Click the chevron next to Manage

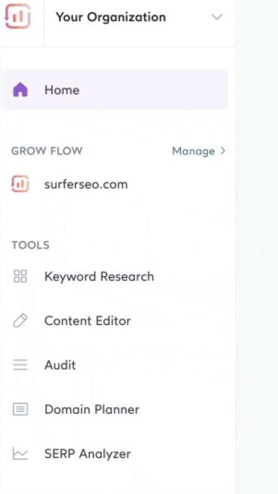tap(223, 151)
